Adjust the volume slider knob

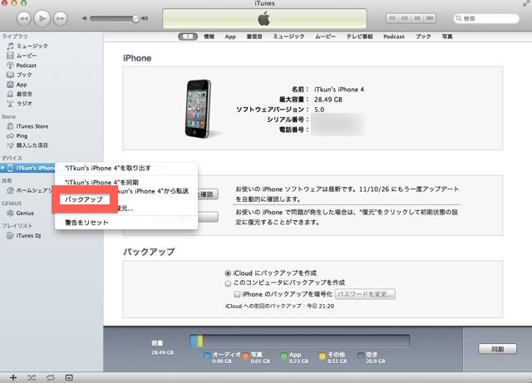[x=135, y=18]
